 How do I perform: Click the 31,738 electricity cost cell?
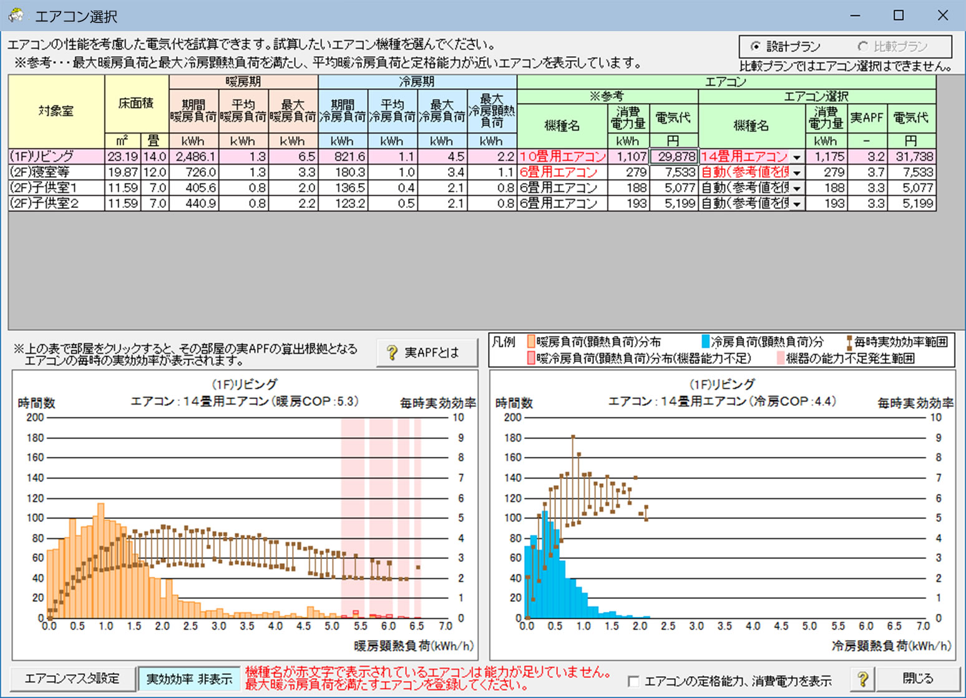[911, 157]
